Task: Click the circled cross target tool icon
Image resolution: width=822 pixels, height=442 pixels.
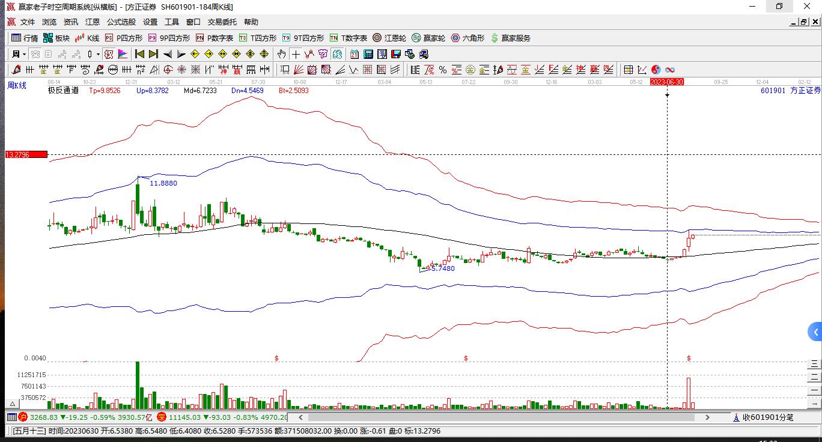Action: 168,70
